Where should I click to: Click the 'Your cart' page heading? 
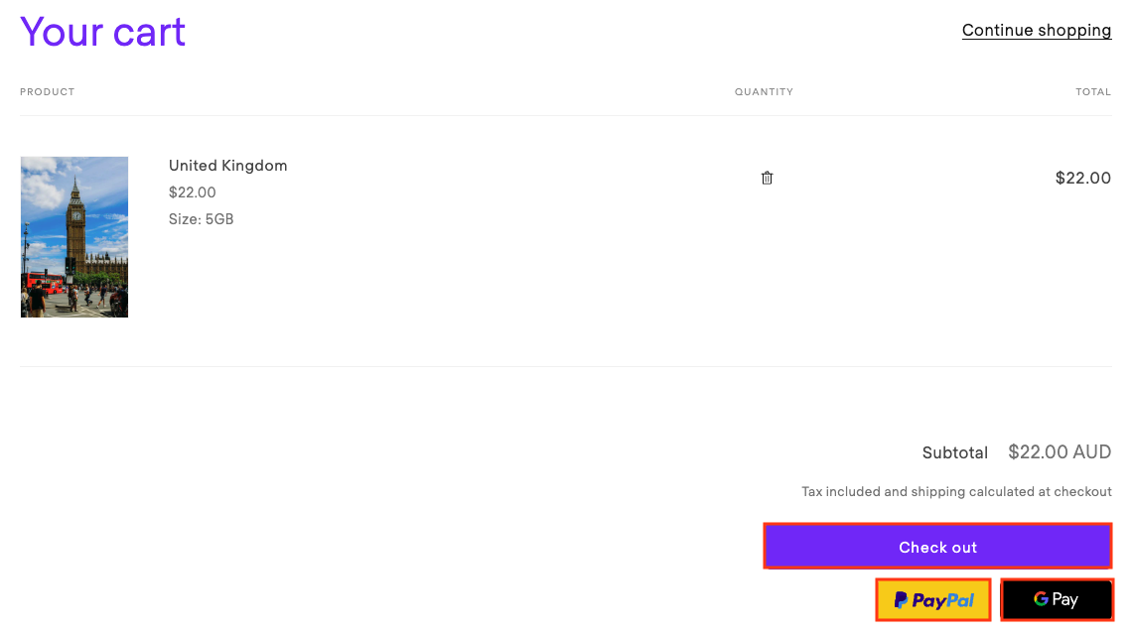102,31
